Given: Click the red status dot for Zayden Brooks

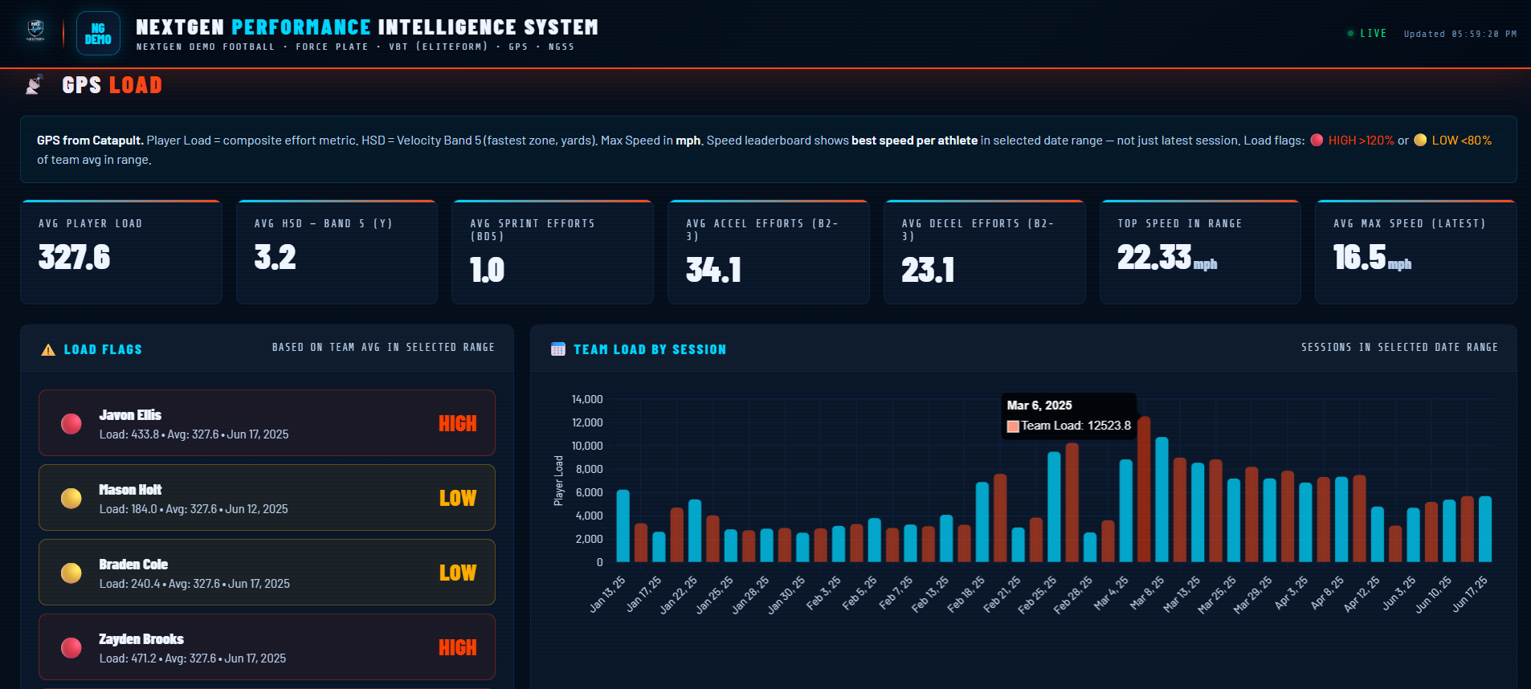Looking at the screenshot, I should (71, 648).
